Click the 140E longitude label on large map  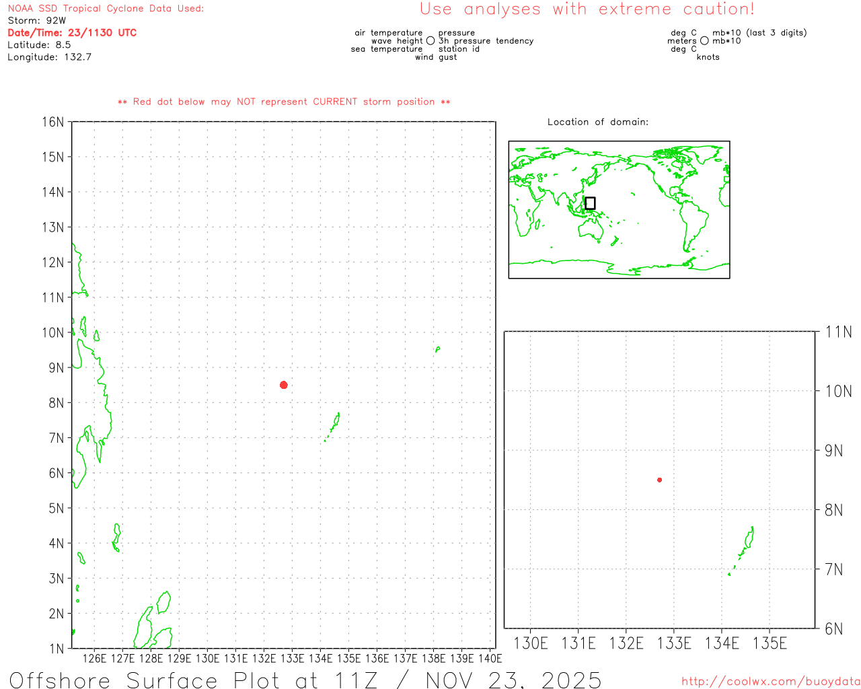pos(490,658)
